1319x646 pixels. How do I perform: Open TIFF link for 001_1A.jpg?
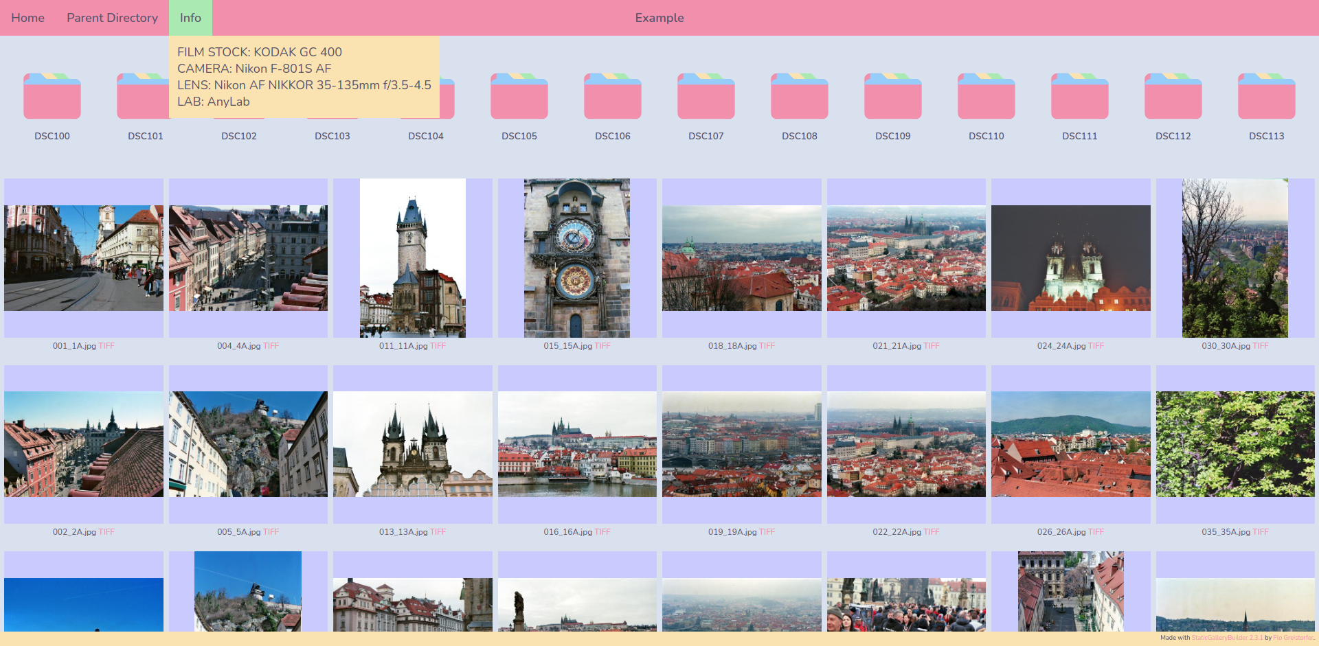click(106, 346)
